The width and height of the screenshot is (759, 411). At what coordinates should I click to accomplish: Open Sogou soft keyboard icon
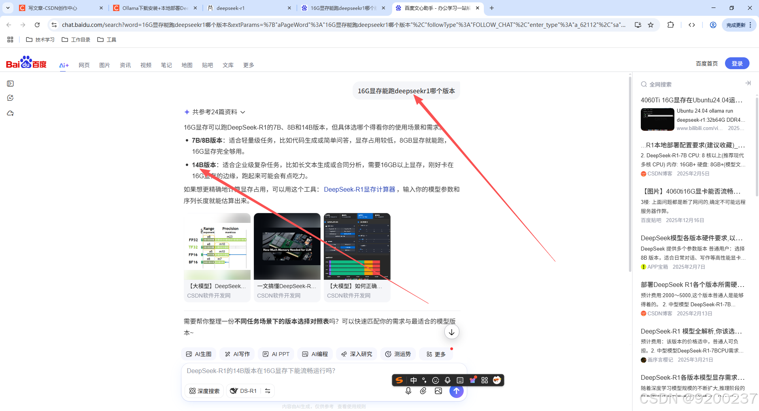460,380
